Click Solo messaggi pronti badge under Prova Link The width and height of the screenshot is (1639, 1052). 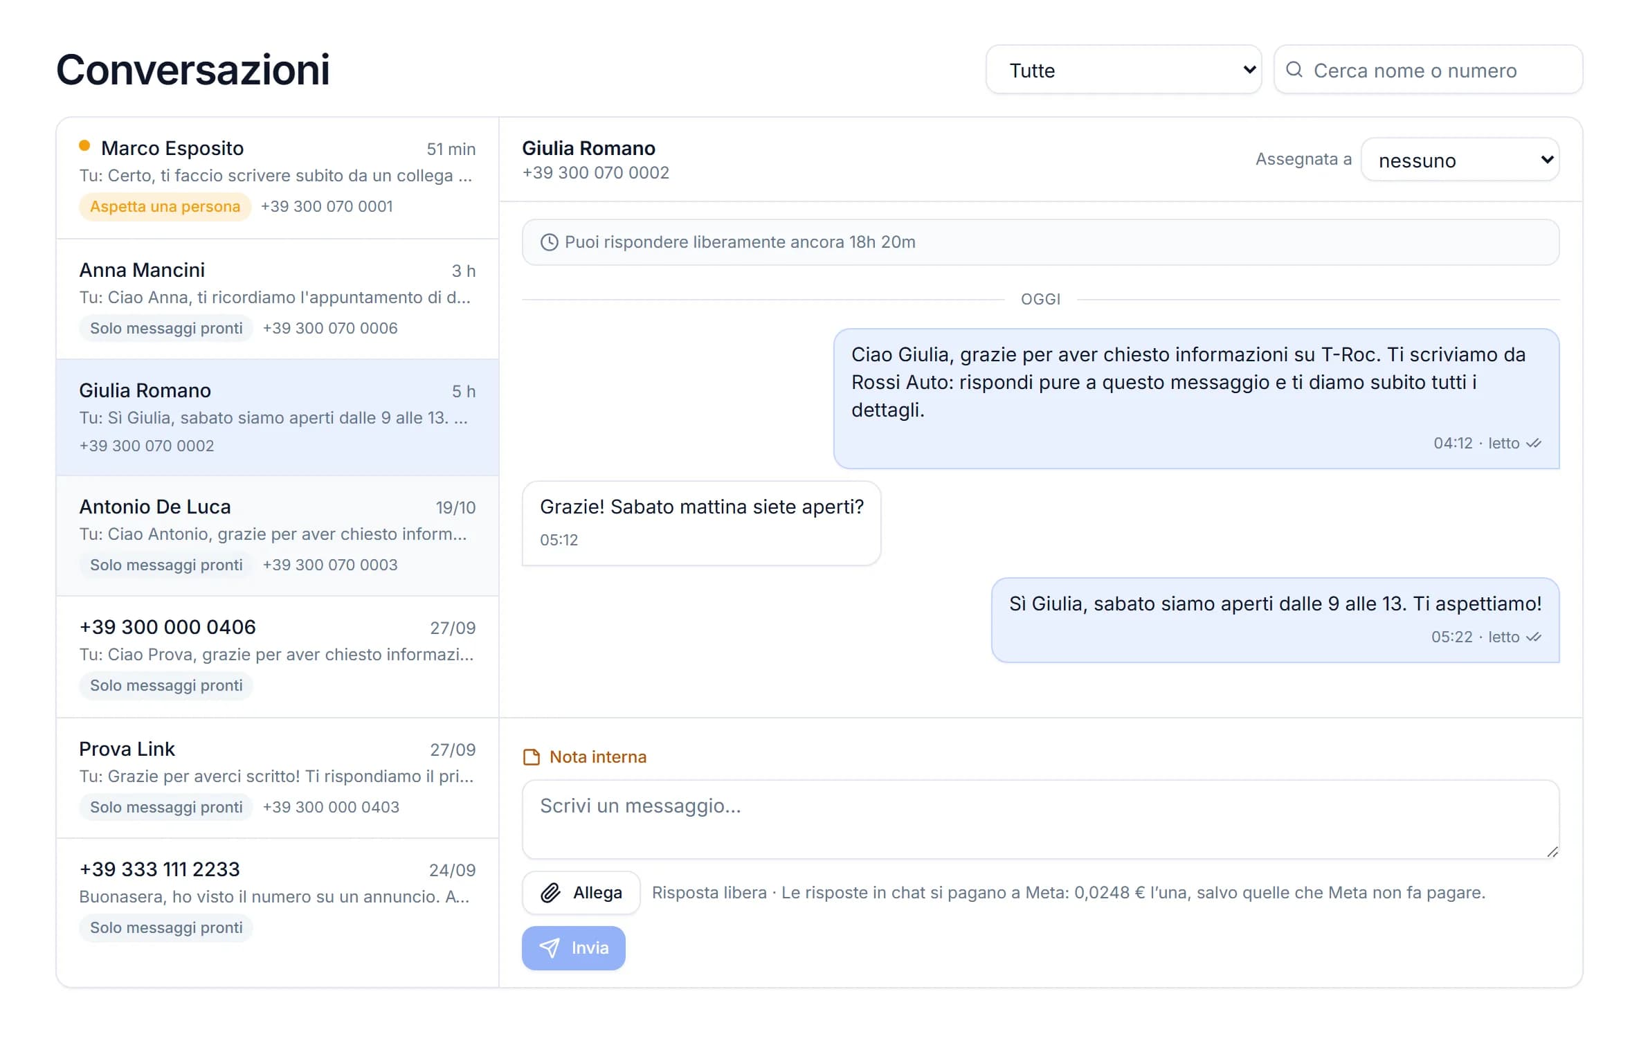point(166,807)
